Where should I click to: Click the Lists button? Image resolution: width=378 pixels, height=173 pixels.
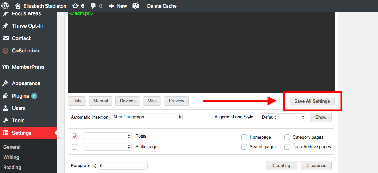[x=77, y=101]
